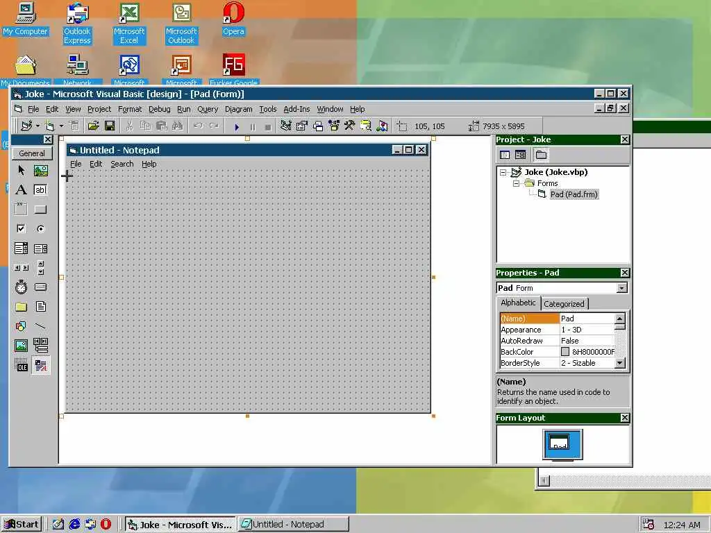Switch to Untitled - Notepad taskbar button
Viewport: 711px width, 533px height.
[294, 525]
